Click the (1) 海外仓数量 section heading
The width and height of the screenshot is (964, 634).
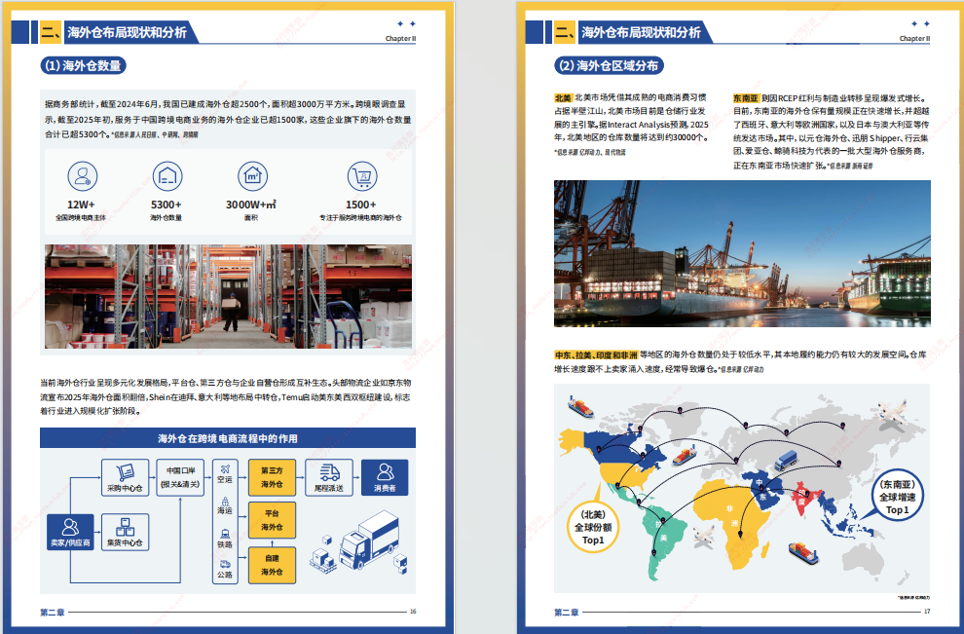click(x=83, y=66)
